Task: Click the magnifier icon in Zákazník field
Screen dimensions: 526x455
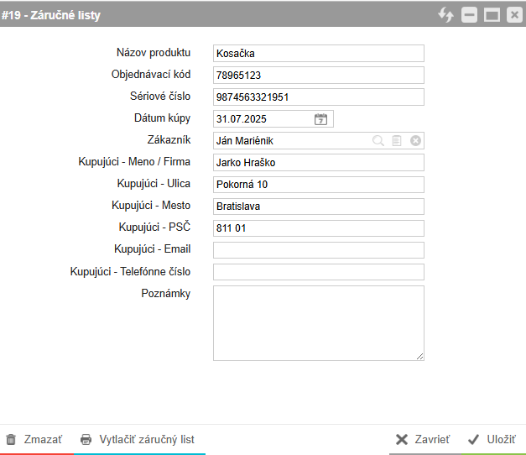Action: point(378,141)
